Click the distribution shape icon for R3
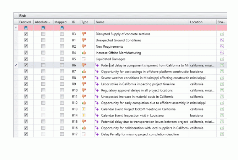 [x=222, y=34]
